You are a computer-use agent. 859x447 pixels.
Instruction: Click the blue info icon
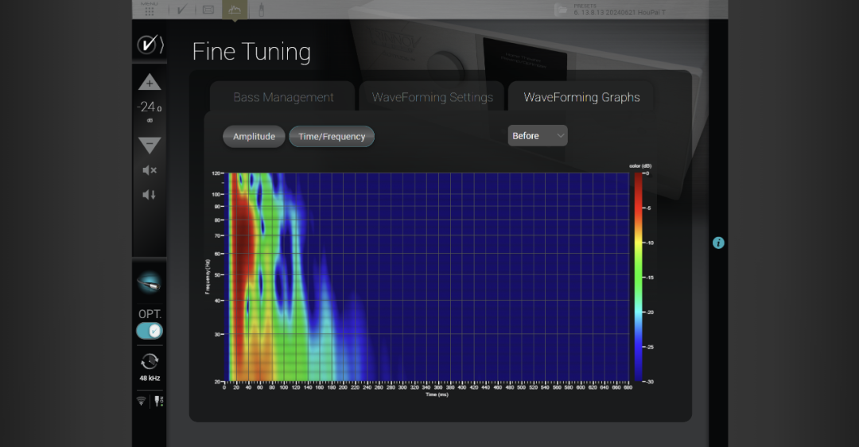718,243
